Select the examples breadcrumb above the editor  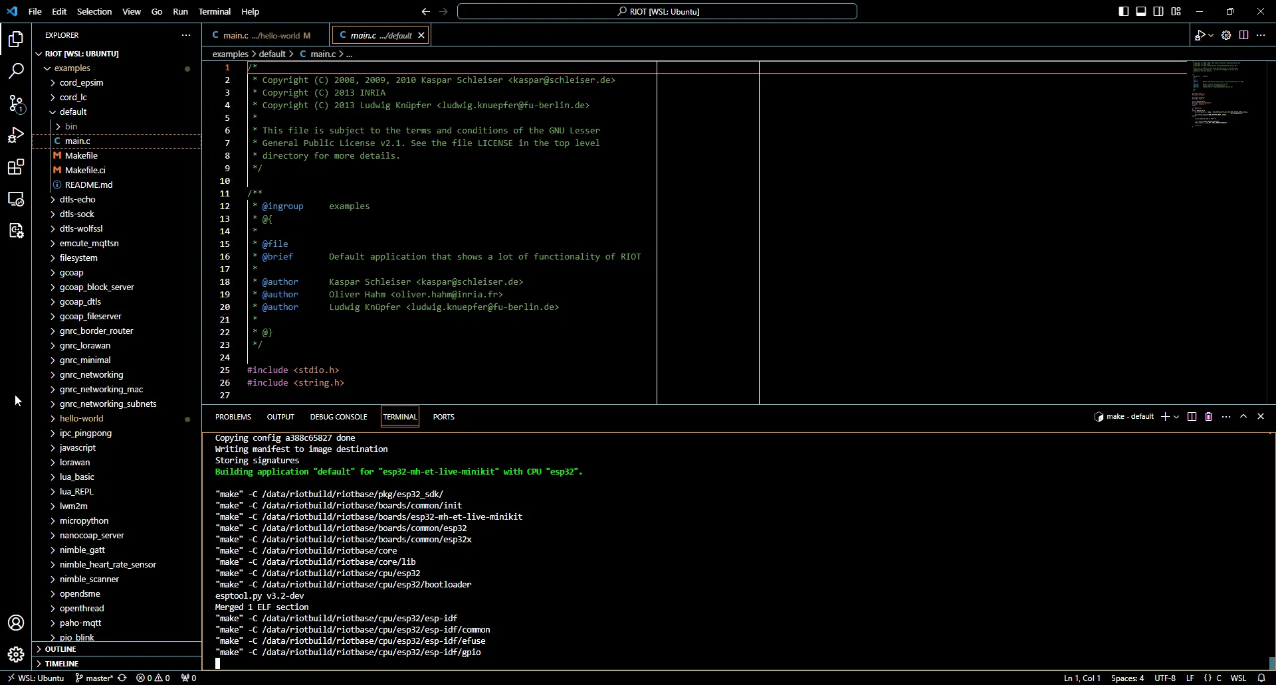click(230, 54)
